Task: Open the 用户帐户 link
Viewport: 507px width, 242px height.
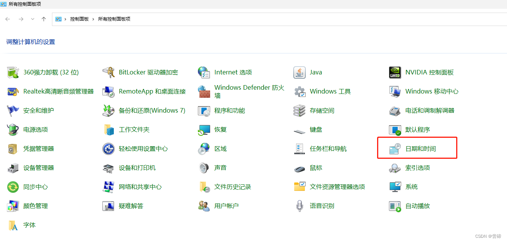Action: 227,206
